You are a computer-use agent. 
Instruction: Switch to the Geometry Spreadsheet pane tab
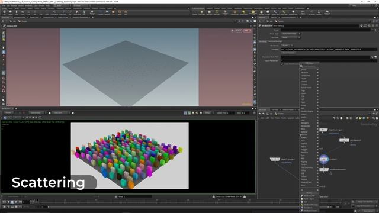pos(81,17)
